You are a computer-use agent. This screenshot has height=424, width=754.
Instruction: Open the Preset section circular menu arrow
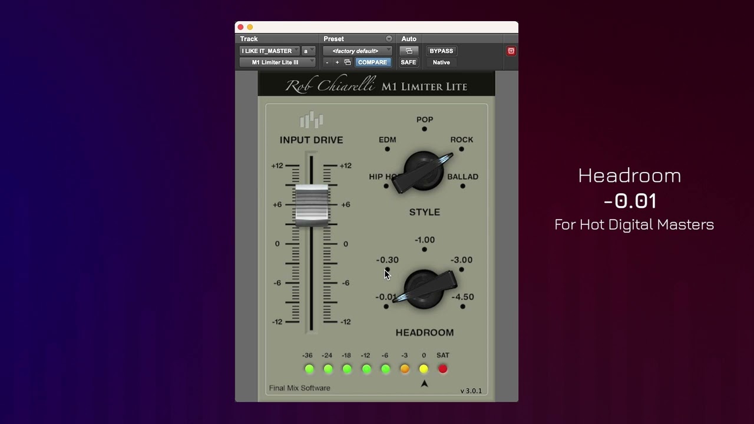pyautogui.click(x=389, y=39)
